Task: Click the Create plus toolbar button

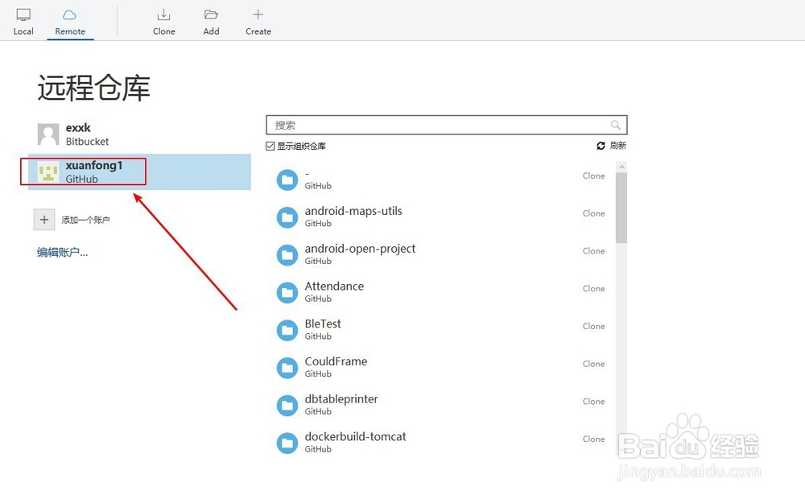Action: tap(258, 22)
